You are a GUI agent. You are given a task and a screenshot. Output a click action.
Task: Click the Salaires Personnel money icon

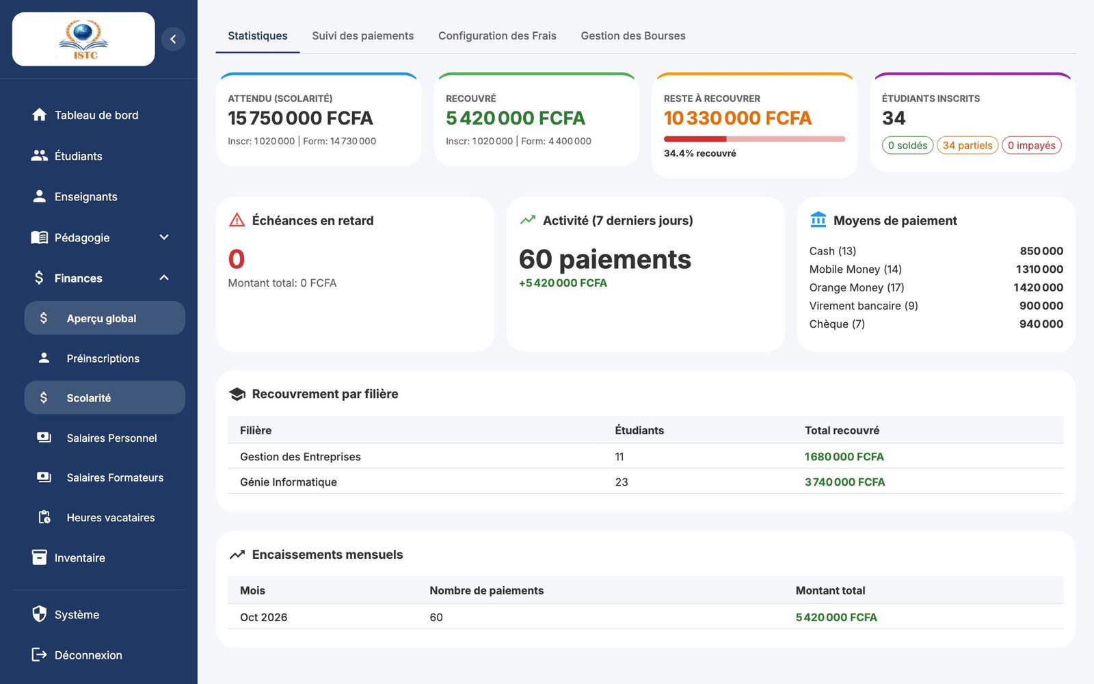tap(44, 438)
